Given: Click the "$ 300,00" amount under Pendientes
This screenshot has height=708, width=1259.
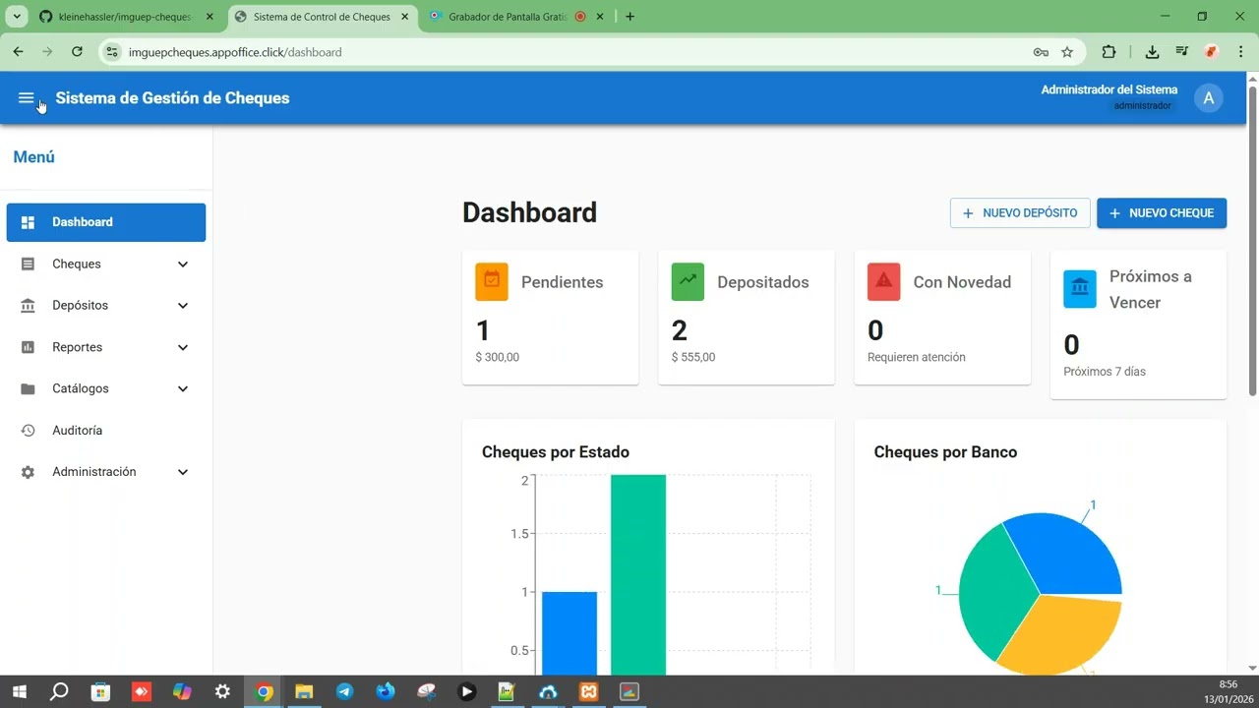Looking at the screenshot, I should (497, 357).
